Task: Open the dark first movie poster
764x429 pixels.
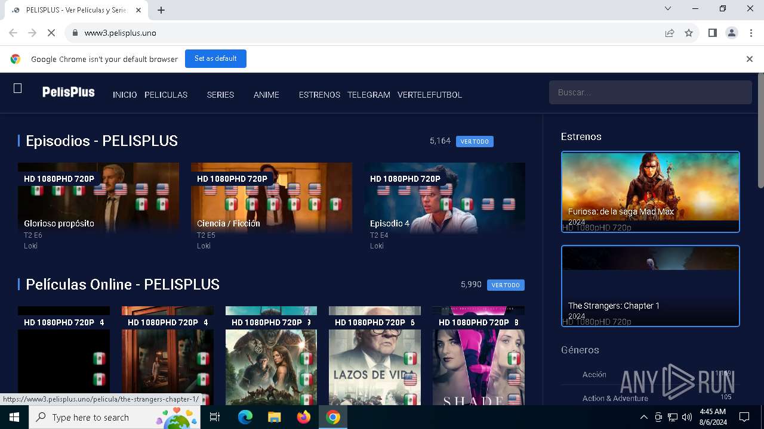Action: click(64, 356)
